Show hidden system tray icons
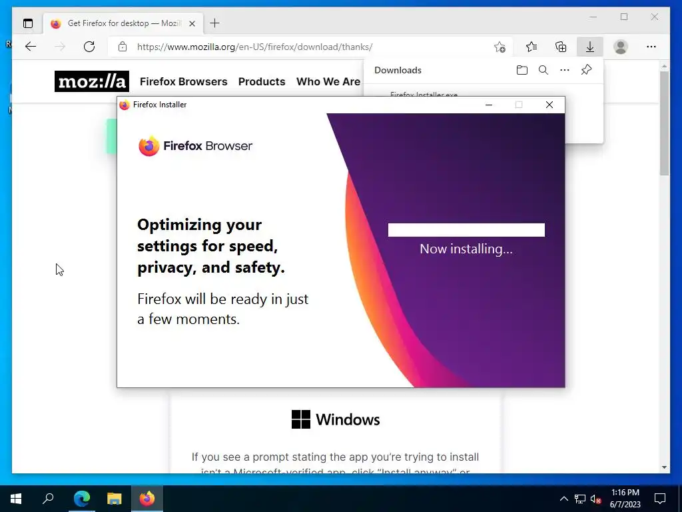This screenshot has width=682, height=512. click(563, 499)
